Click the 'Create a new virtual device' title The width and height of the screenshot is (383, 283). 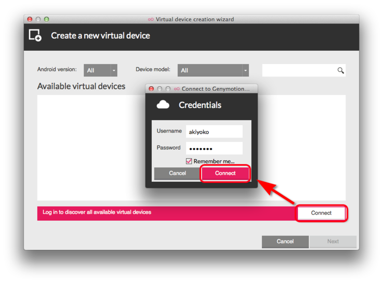101,36
